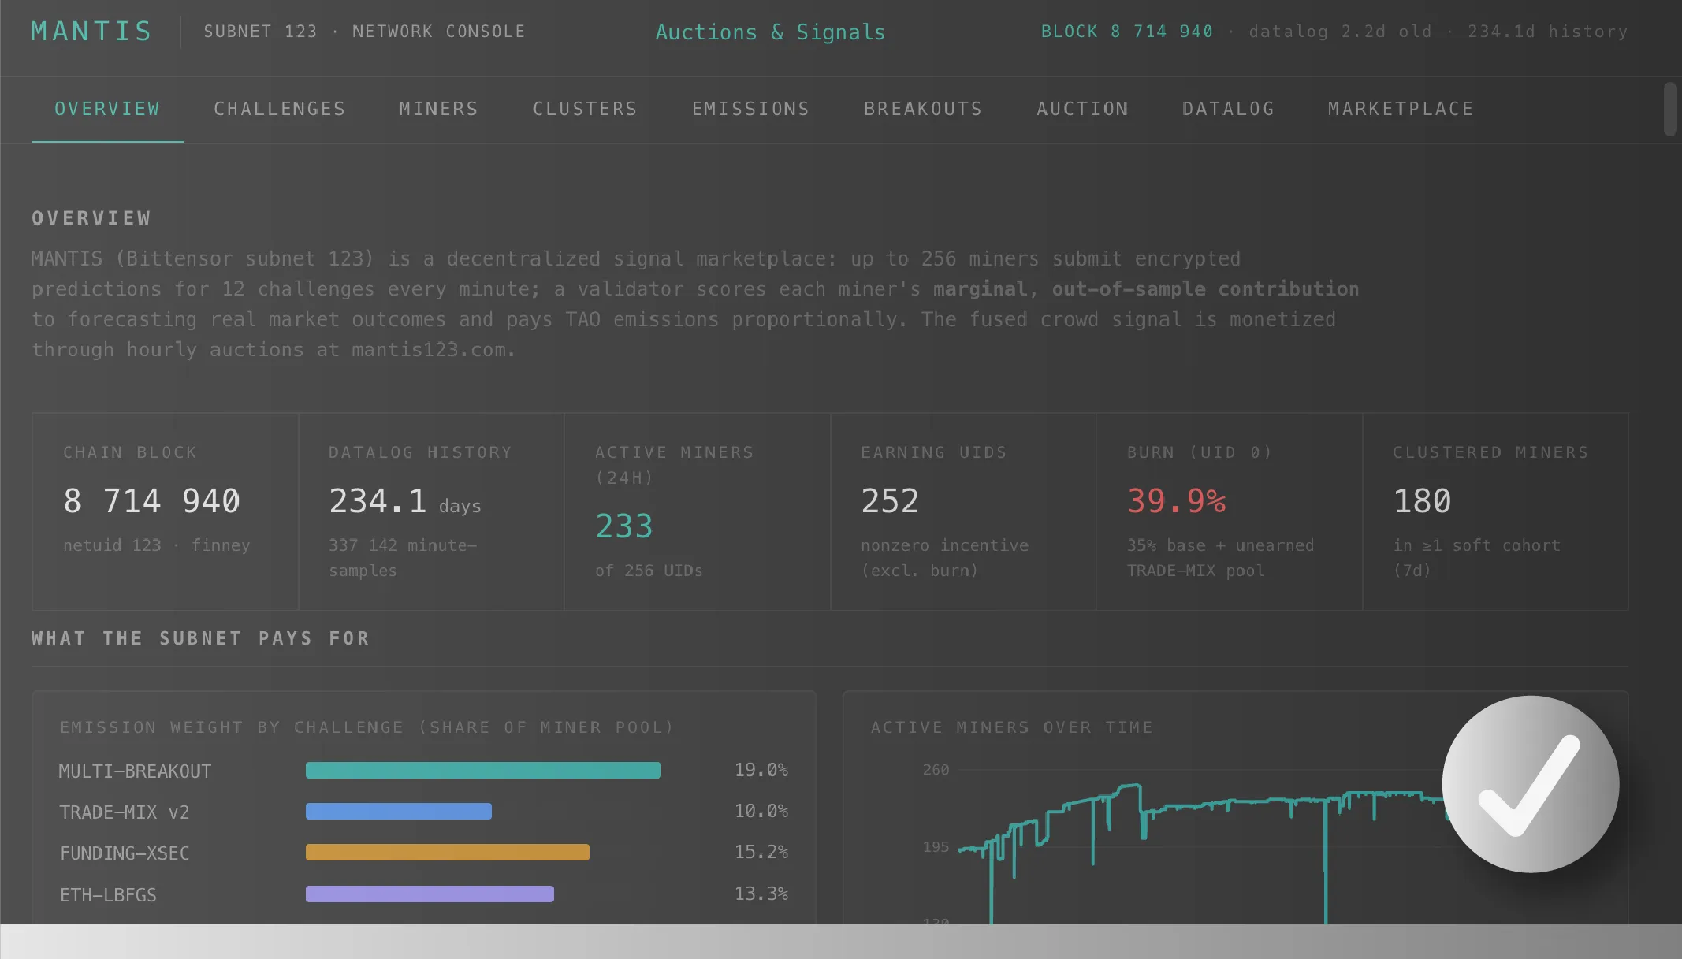Image resolution: width=1682 pixels, height=959 pixels.
Task: Click the round checkmark badge
Action: click(x=1531, y=784)
